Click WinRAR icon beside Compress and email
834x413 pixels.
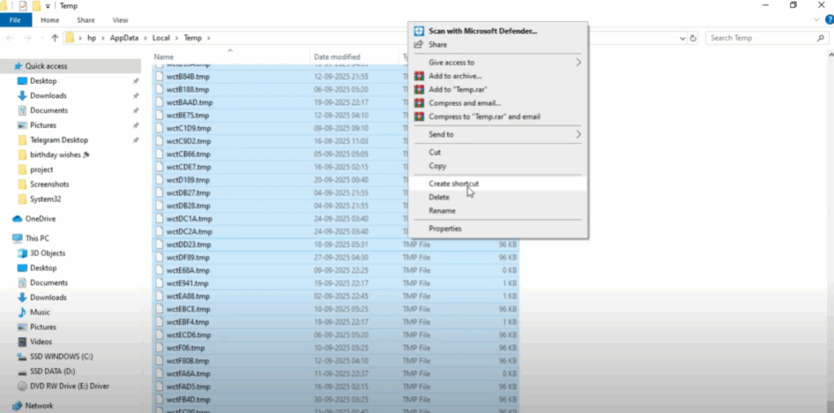tap(419, 103)
